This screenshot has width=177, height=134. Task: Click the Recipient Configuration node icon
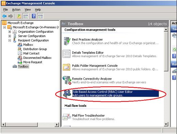point(15,40)
